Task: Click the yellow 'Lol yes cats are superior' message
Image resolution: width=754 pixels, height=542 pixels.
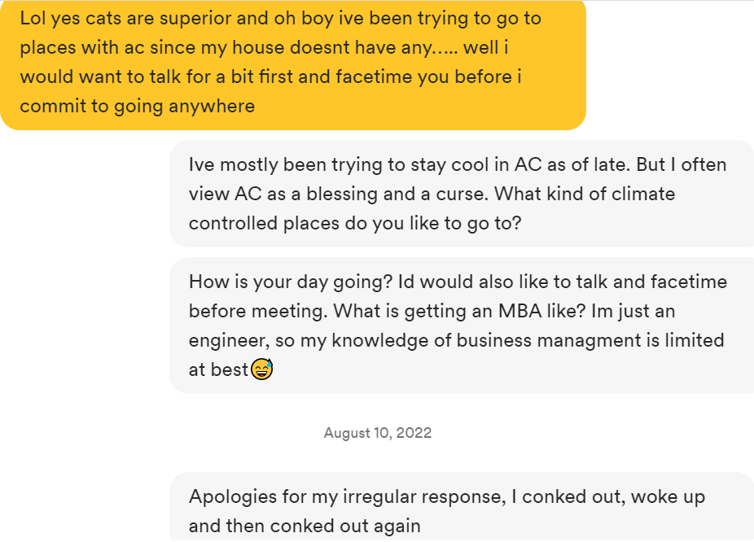Action: [x=293, y=63]
